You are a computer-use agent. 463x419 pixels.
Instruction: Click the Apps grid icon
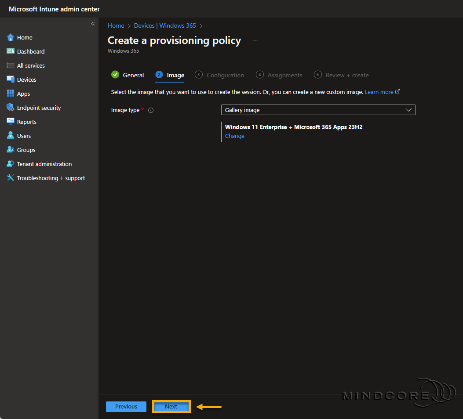[11, 94]
